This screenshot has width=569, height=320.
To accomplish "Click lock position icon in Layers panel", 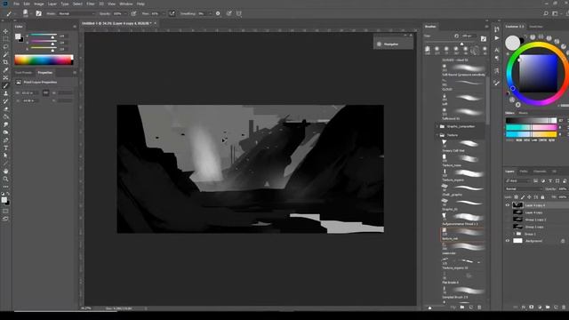I will [x=529, y=197].
